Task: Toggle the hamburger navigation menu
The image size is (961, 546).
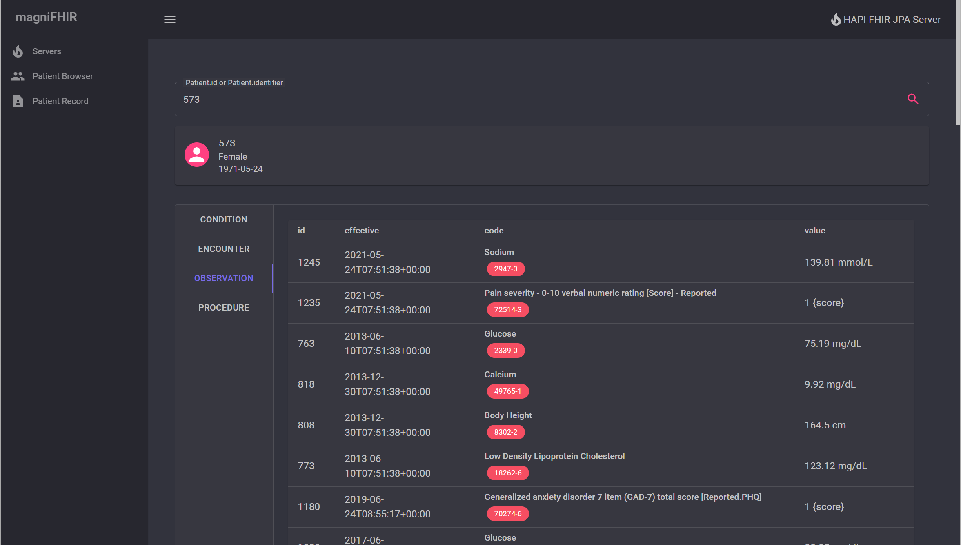Action: coord(170,20)
